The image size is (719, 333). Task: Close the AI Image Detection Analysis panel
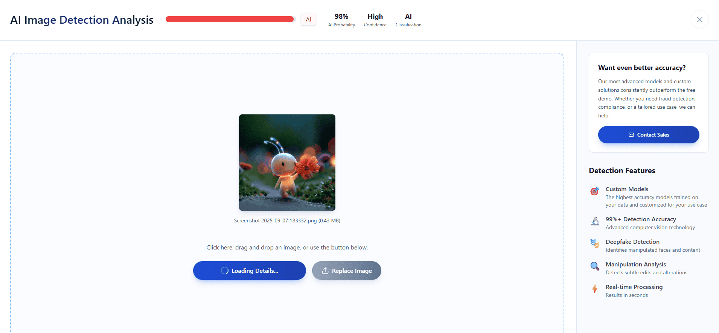click(x=699, y=20)
